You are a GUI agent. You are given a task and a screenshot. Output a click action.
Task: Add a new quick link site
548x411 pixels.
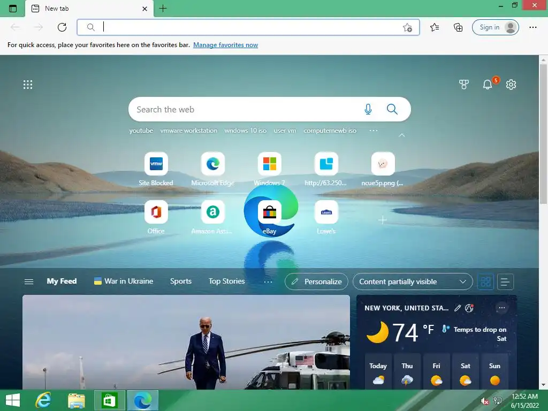[383, 220]
